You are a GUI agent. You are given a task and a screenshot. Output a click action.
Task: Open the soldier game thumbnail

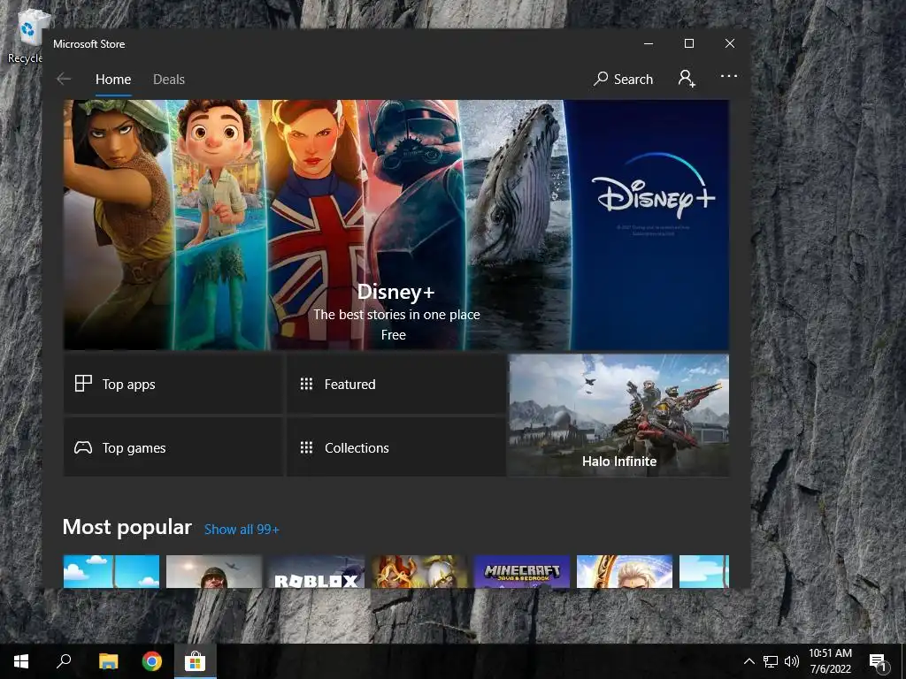coord(214,572)
